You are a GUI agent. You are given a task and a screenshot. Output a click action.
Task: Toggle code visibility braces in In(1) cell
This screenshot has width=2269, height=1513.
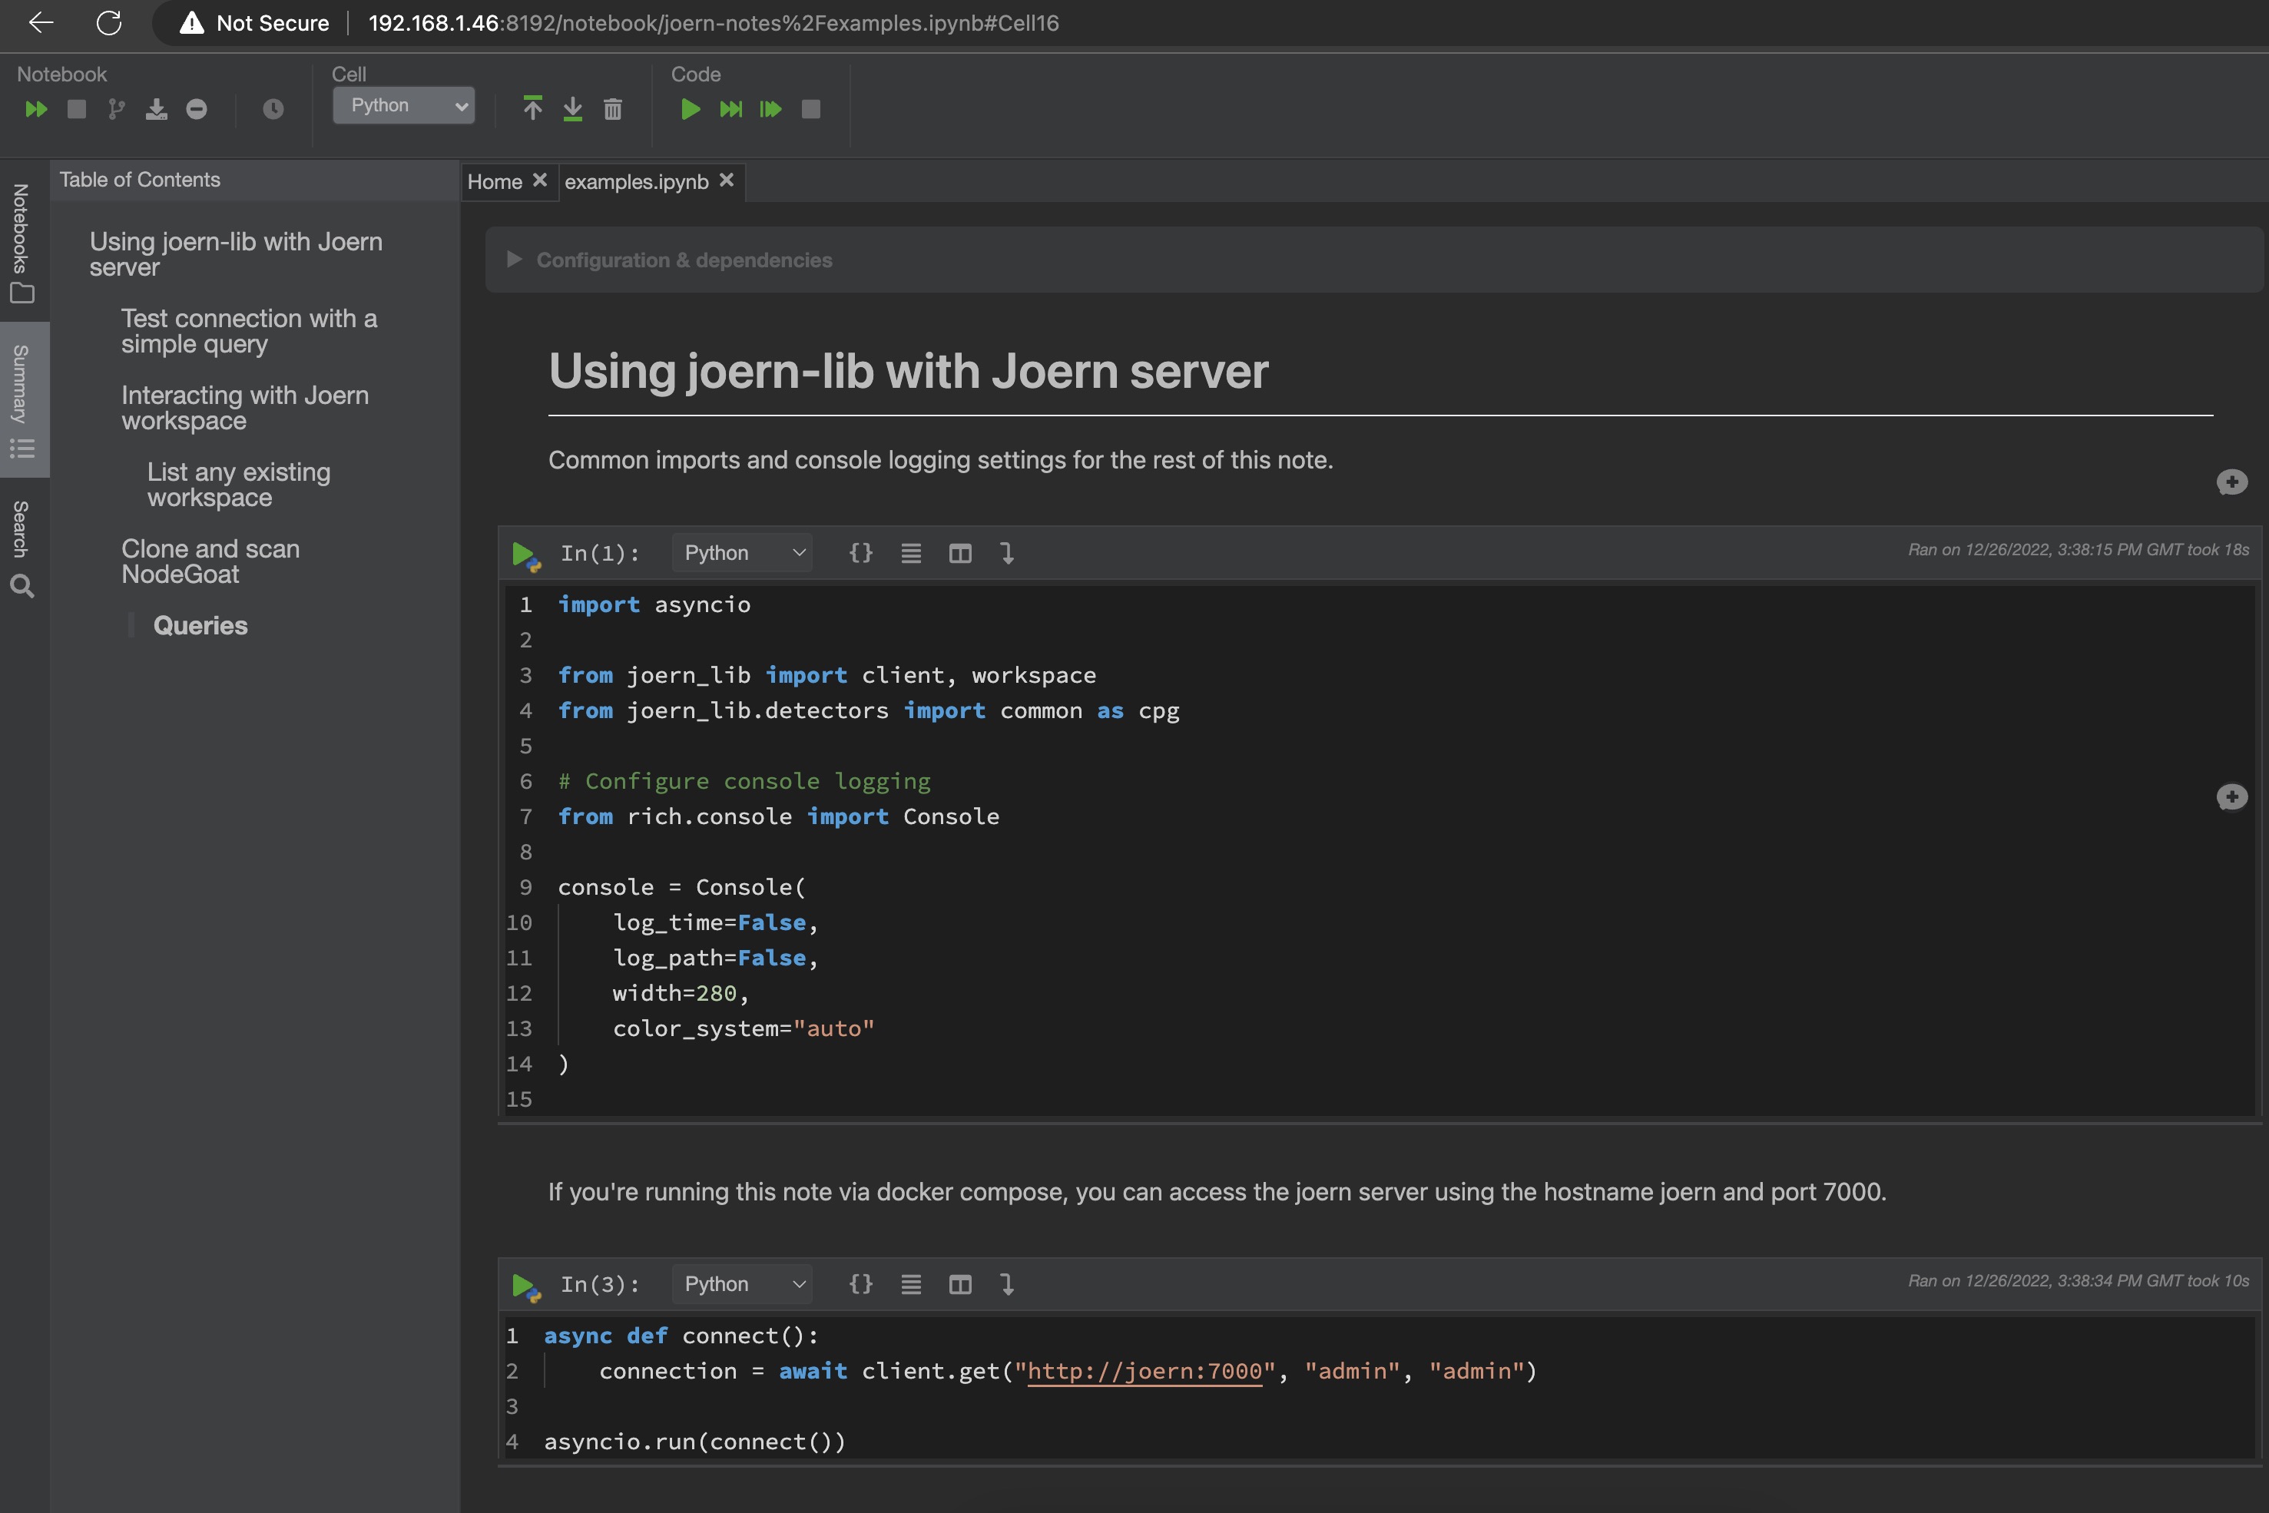pyautogui.click(x=860, y=553)
